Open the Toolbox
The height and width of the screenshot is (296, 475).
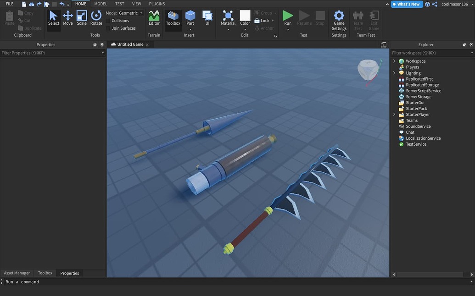click(173, 18)
